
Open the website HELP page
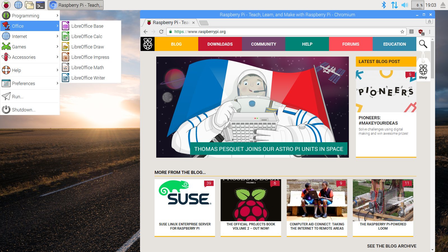pos(307,44)
